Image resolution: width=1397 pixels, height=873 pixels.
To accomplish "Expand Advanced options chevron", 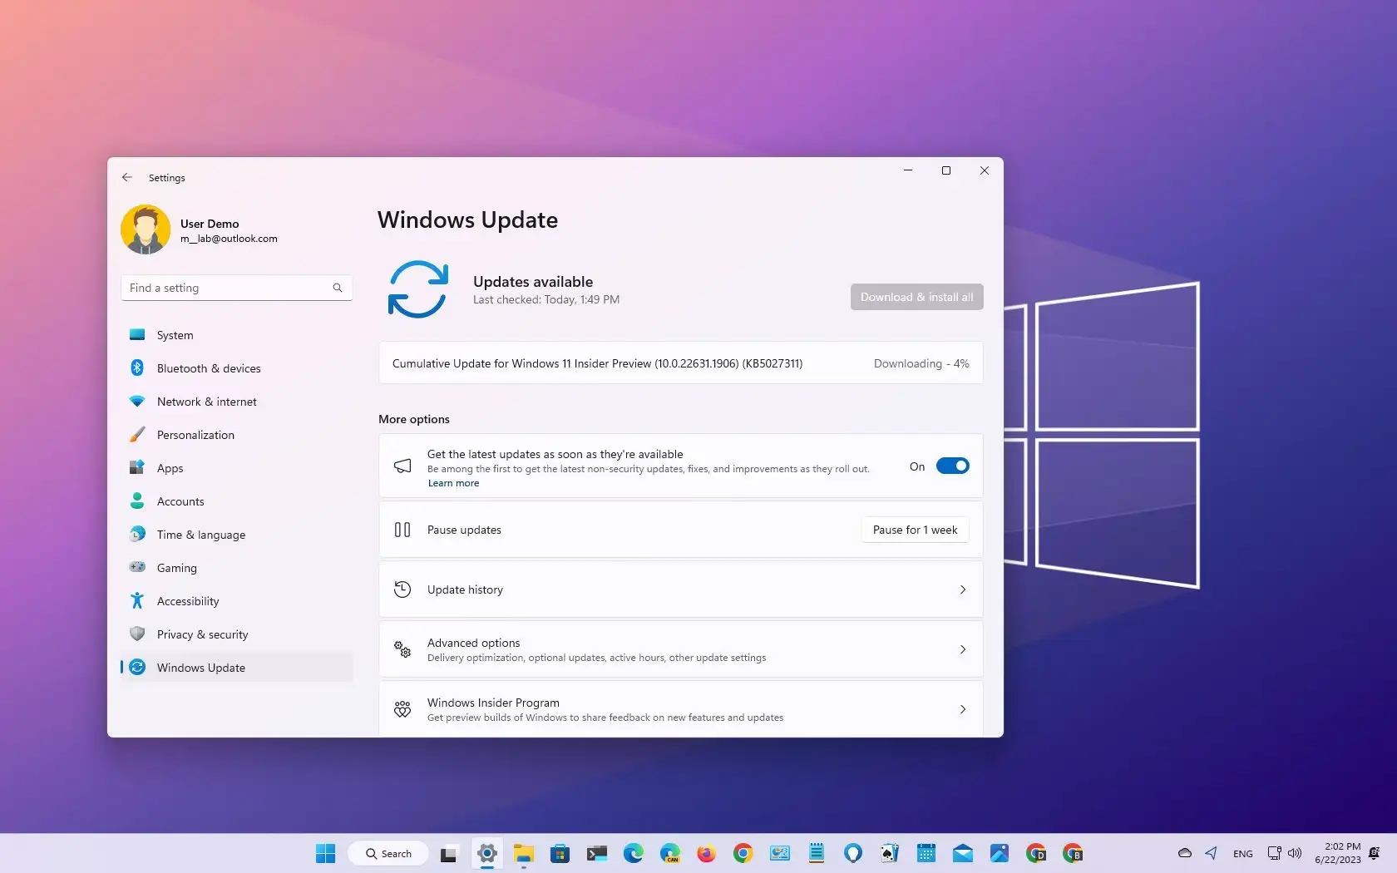I will tap(963, 649).
